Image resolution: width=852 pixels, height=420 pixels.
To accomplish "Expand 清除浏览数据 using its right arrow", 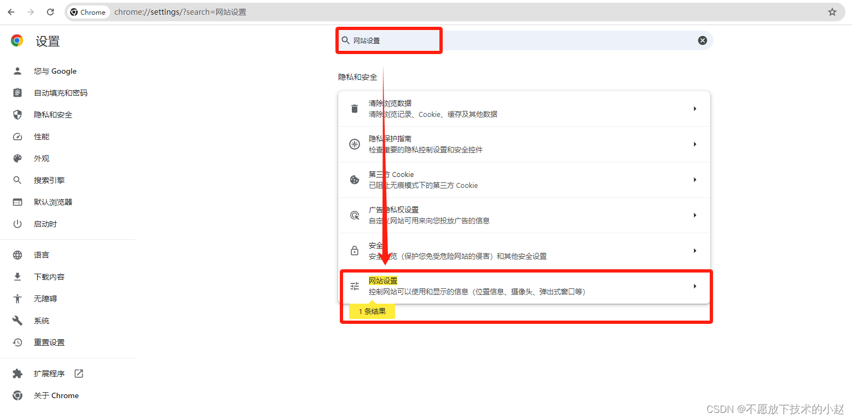I will [x=695, y=109].
